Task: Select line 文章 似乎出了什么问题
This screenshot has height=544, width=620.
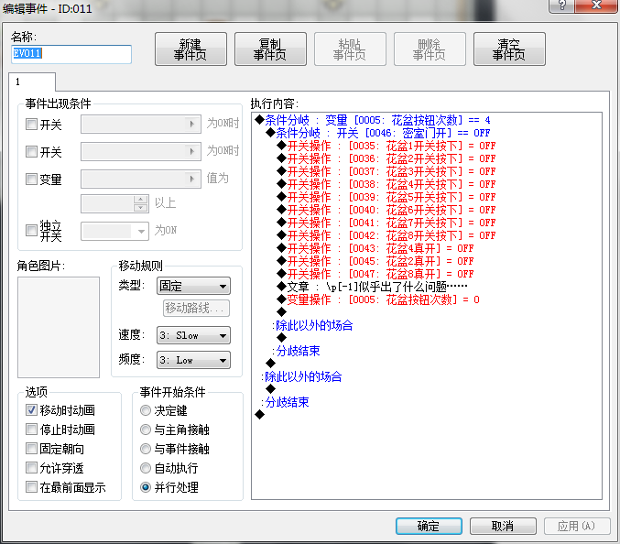Action: (x=372, y=287)
